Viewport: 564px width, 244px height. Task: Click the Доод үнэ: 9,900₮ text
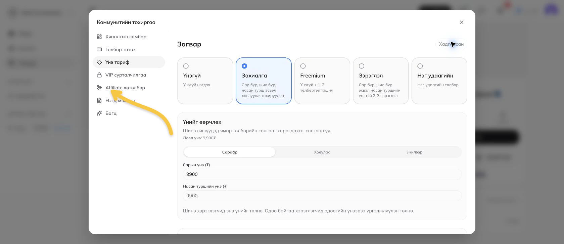point(199,138)
